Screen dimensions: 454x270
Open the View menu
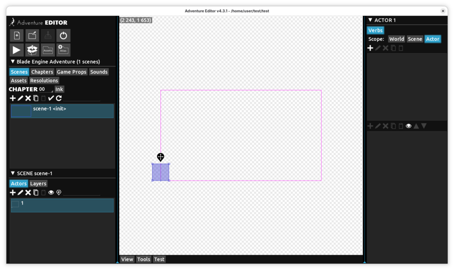[127, 259]
